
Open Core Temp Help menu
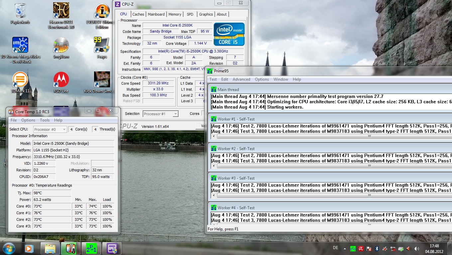(x=58, y=120)
